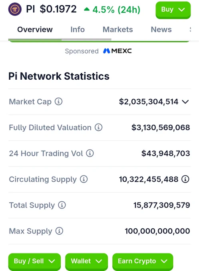This screenshot has width=199, height=271.
Task: Click the MEXC sponsor logo
Action: pos(117,51)
